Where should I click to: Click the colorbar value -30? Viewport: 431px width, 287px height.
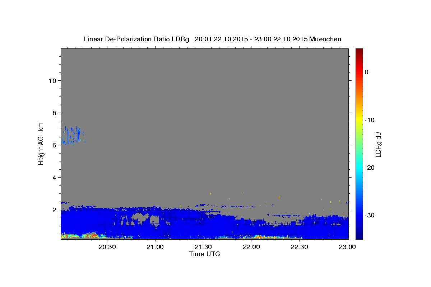coord(370,215)
